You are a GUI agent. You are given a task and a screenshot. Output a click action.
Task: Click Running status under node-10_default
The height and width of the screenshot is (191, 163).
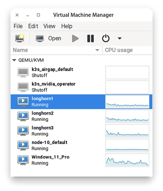40,149
